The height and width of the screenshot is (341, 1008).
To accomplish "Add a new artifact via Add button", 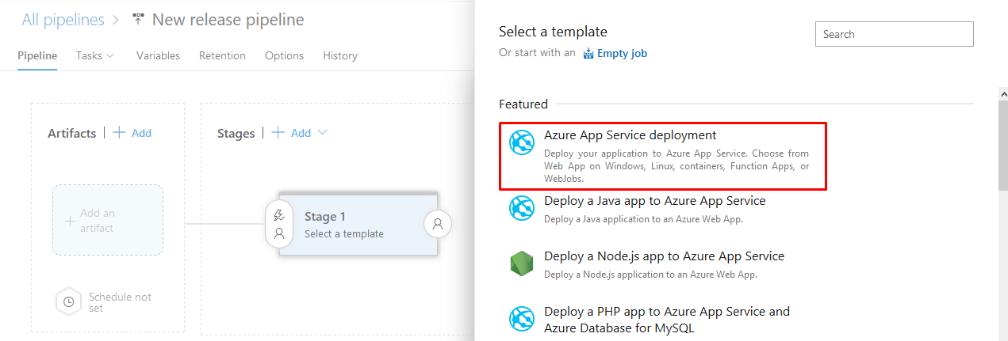I will click(x=132, y=133).
